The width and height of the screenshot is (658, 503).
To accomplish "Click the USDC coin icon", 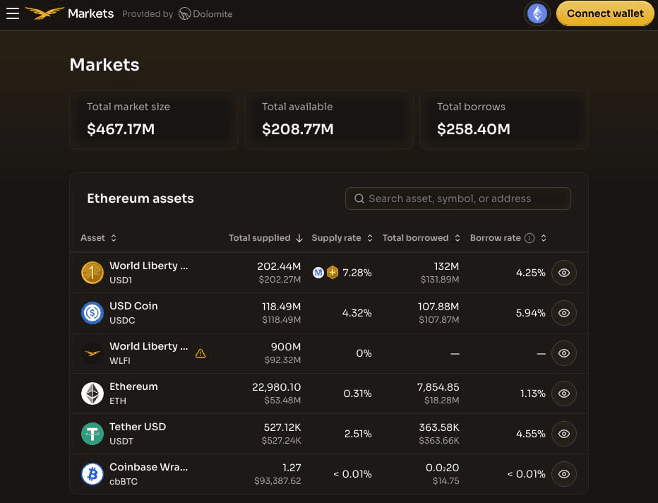I will (x=92, y=313).
